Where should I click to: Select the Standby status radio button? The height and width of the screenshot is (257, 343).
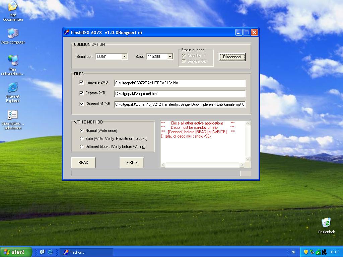pyautogui.click(x=184, y=56)
